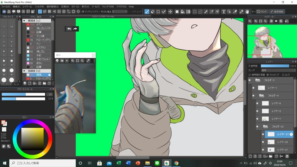Hide レイヤー7 visibility dot
Image resolution: width=297 pixels, height=167 pixels.
point(257,119)
